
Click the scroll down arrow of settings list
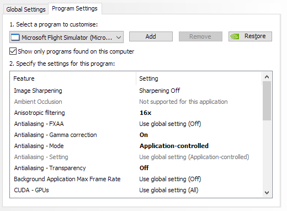(x=267, y=193)
